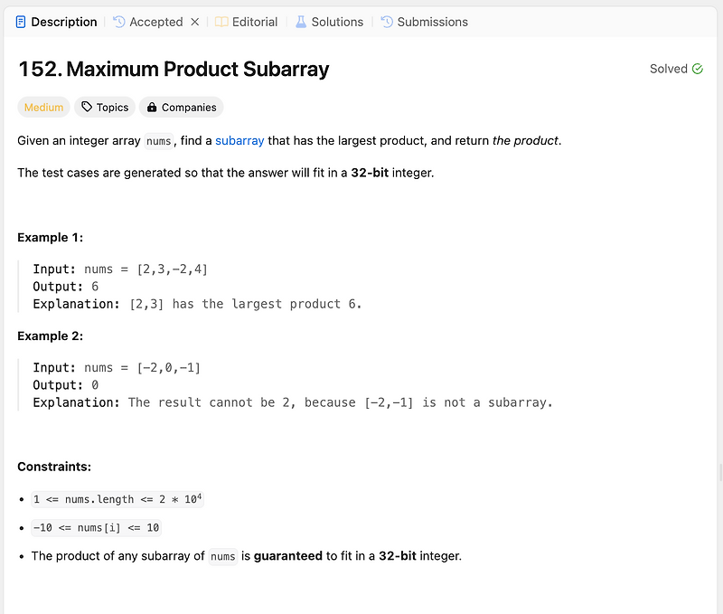Open the subarray definition link

pos(239,141)
